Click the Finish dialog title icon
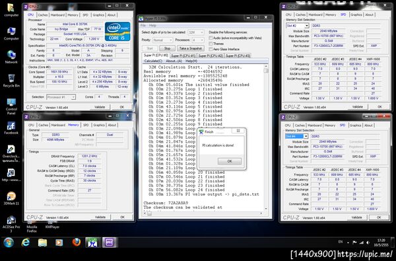 [201, 131]
